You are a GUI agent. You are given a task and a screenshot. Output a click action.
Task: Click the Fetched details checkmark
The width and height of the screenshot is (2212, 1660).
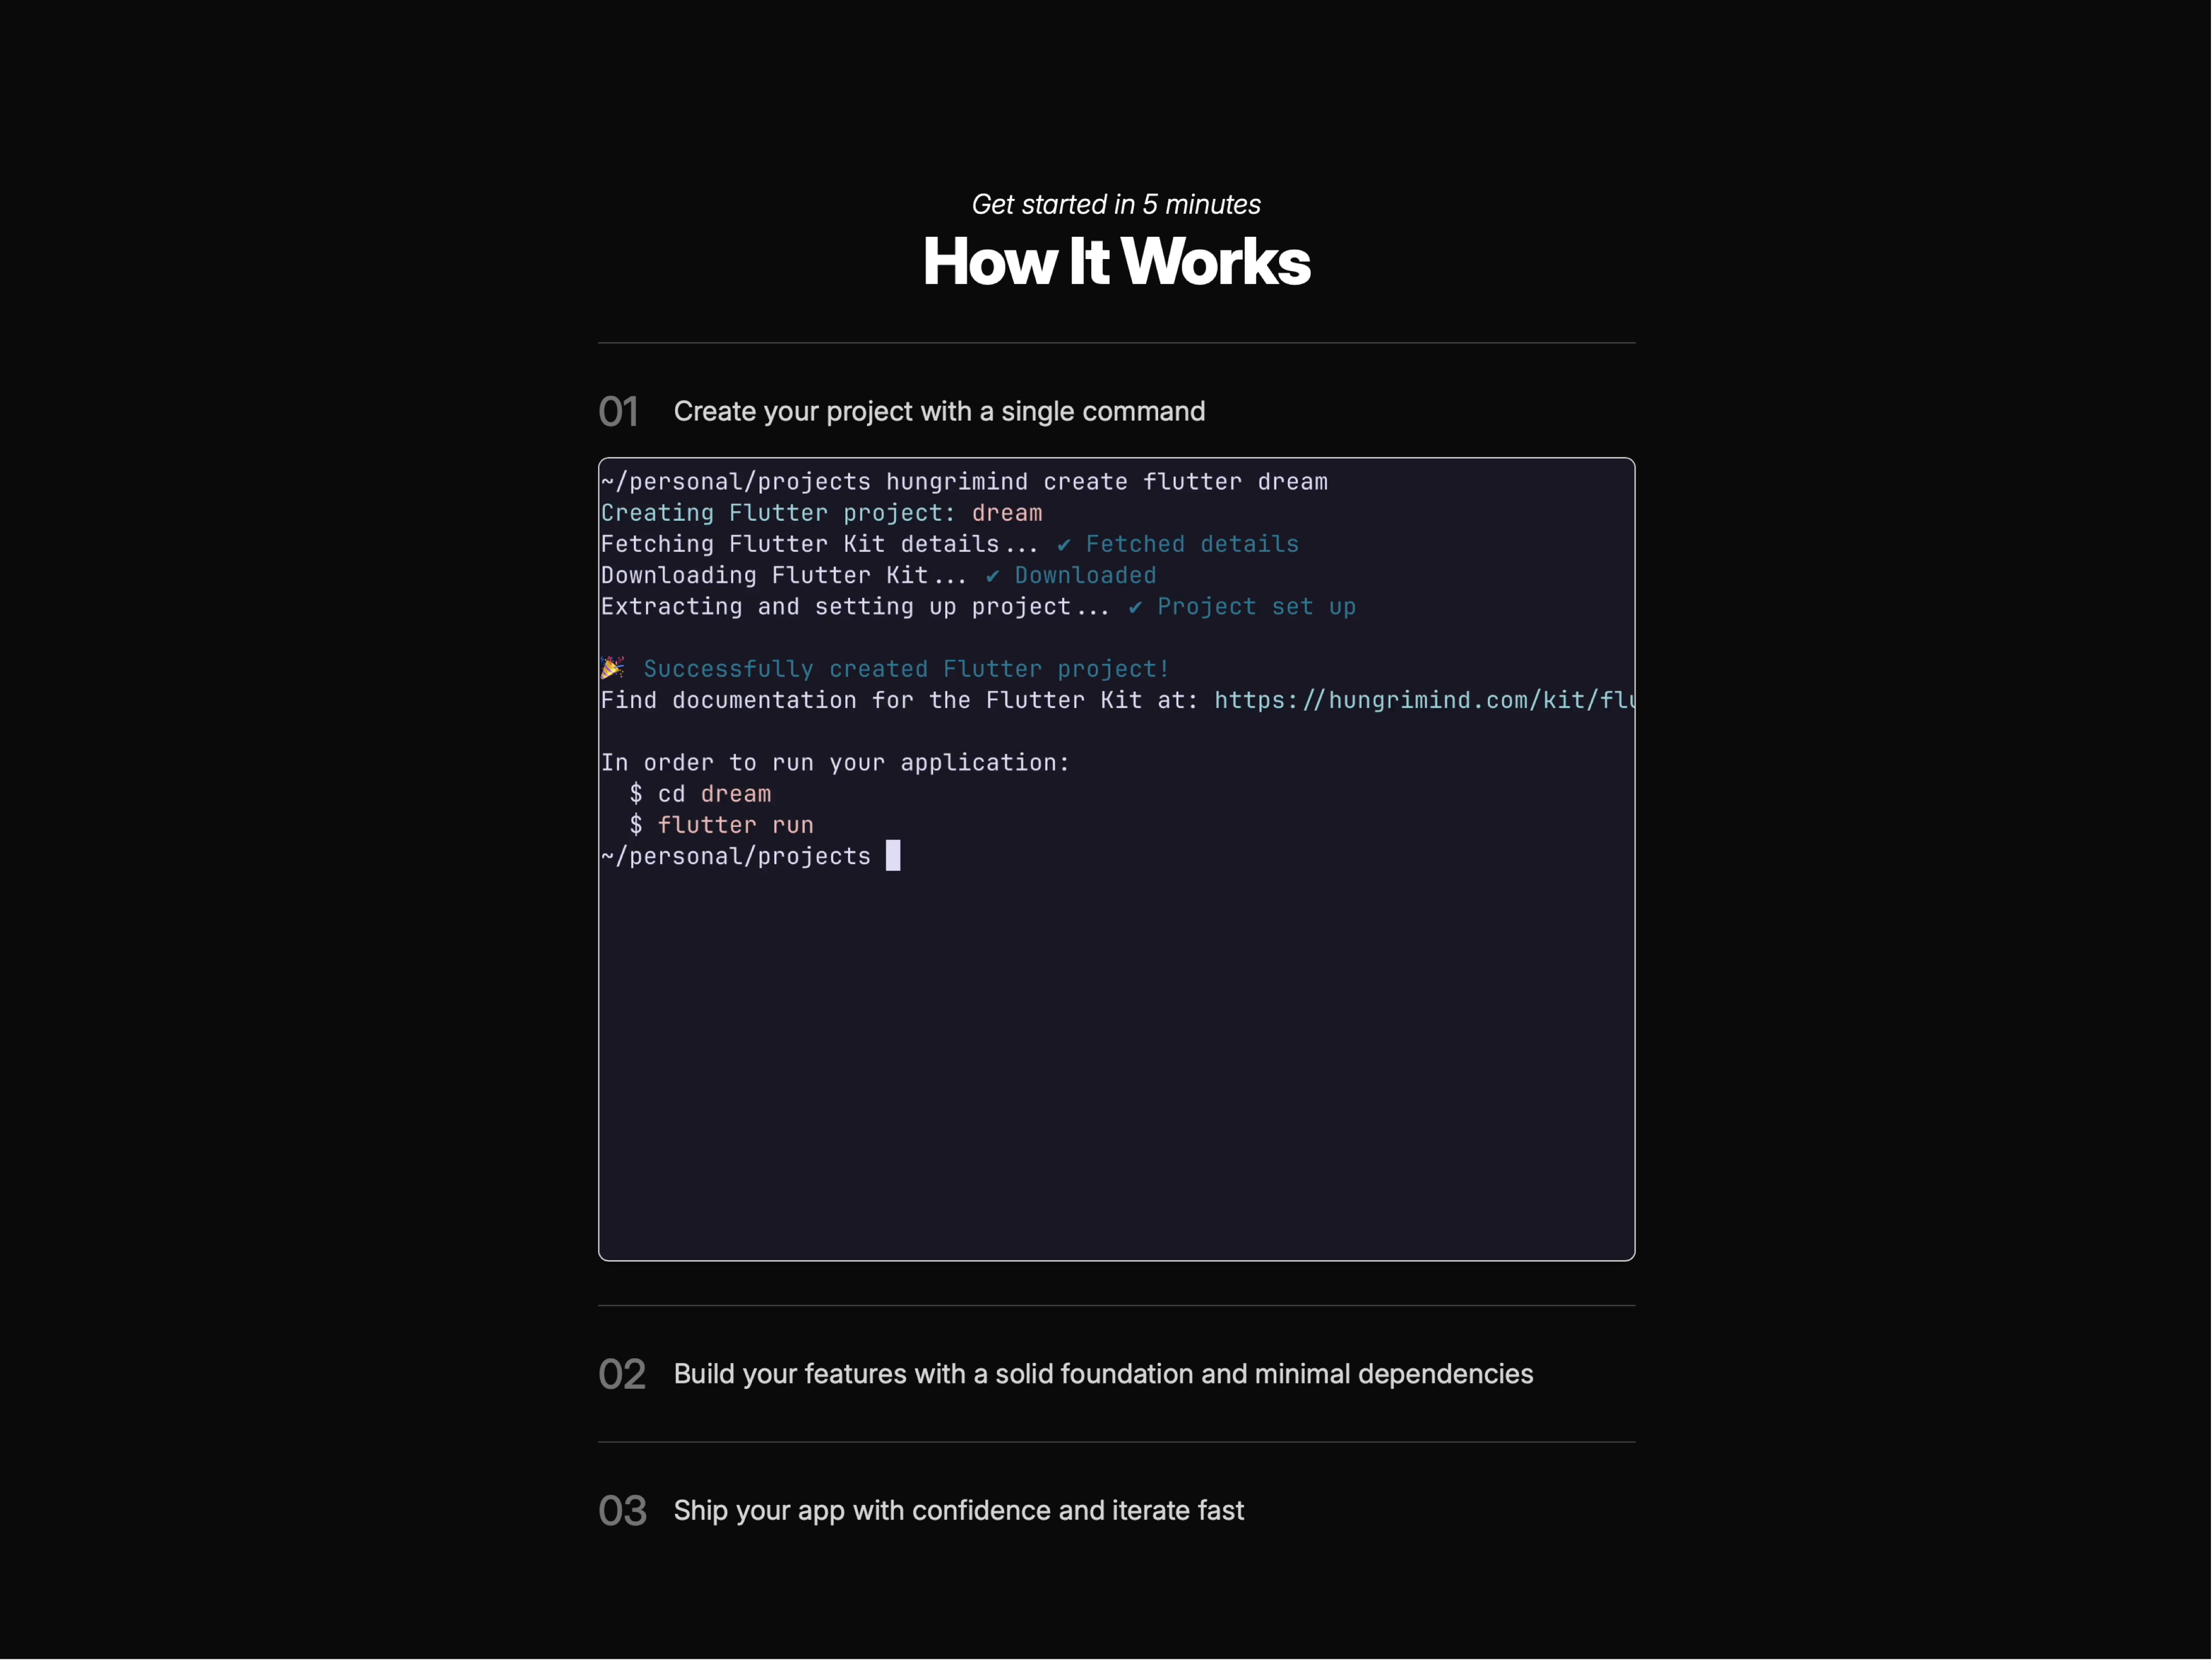(1063, 545)
